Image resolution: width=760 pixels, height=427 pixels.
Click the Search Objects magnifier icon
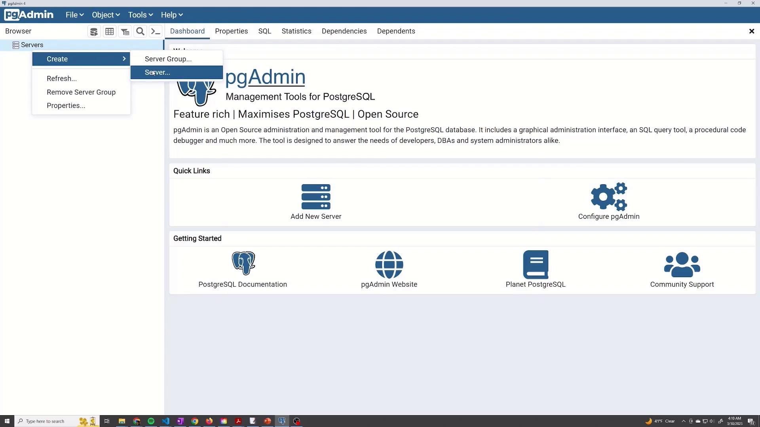pos(140,32)
